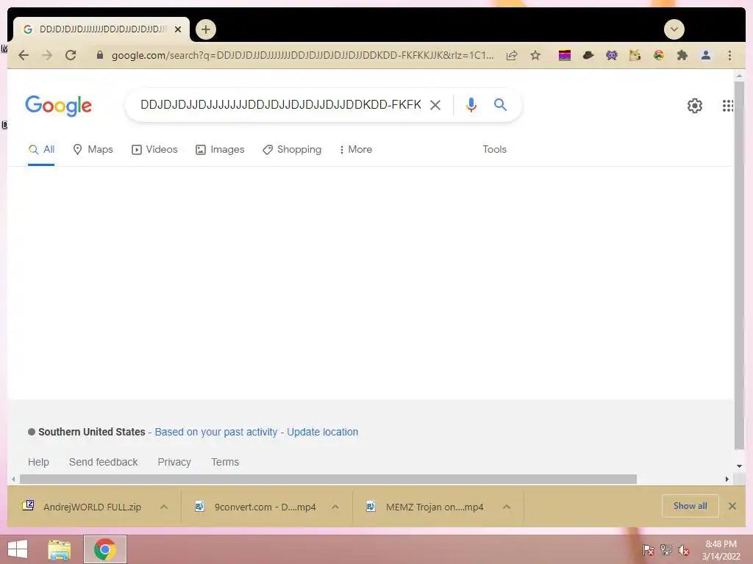
Task: Go back with the browser back arrow
Action: 23,55
